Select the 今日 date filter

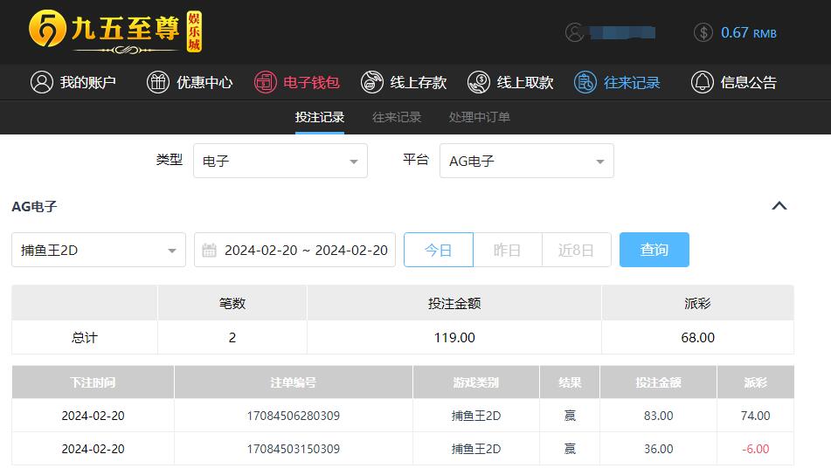click(x=439, y=250)
